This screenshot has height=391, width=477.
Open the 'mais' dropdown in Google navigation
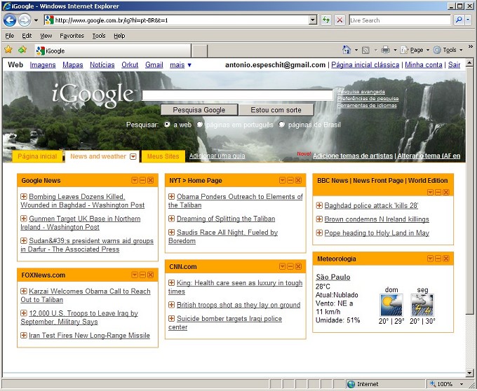click(180, 65)
